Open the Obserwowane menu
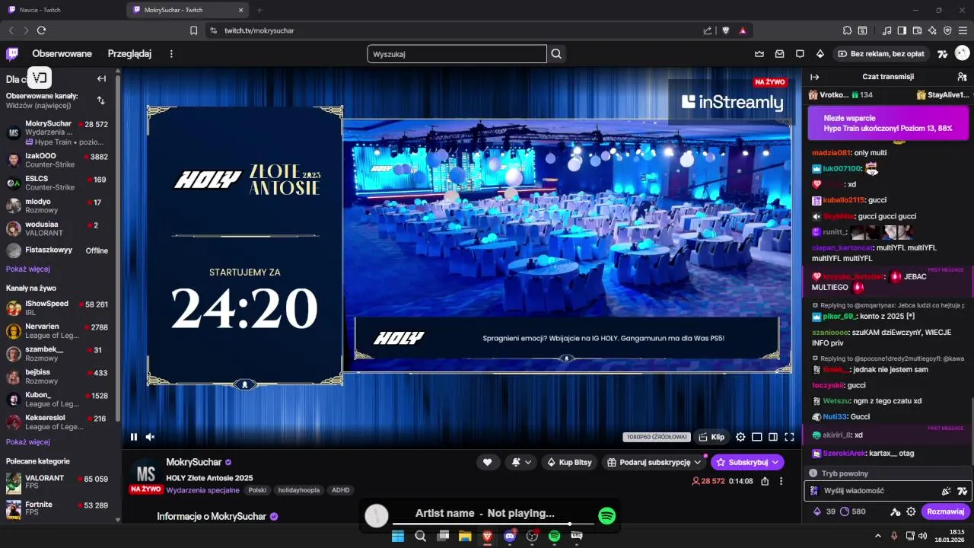974x548 pixels. point(62,54)
